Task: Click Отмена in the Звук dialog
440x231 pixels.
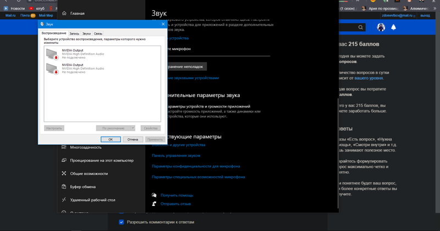Action: (x=133, y=139)
